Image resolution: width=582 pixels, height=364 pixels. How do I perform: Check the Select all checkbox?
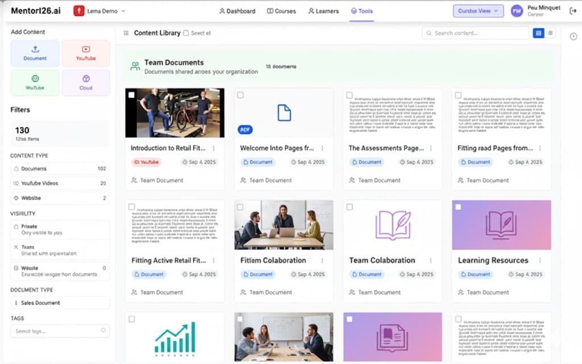click(186, 33)
